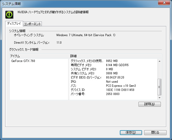Click the DirectX ランタイム バージョン label
The width and height of the screenshot is (172, 140).
(32, 43)
